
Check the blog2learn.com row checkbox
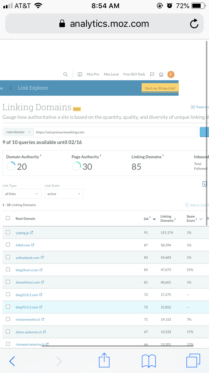click(8, 270)
